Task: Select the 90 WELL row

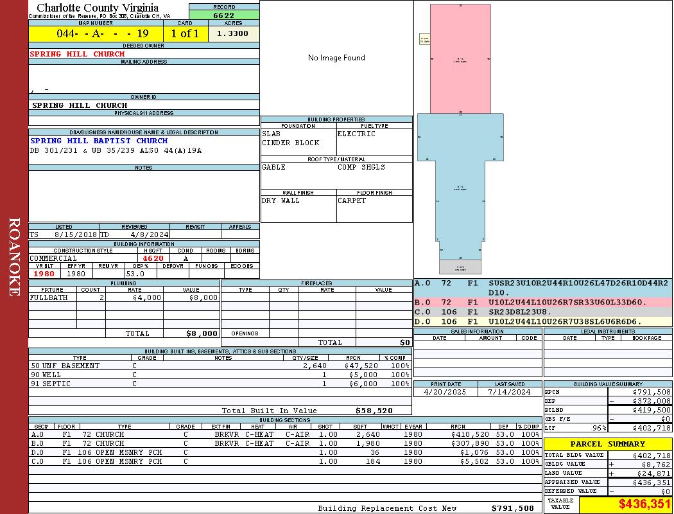Action: pyautogui.click(x=220, y=375)
